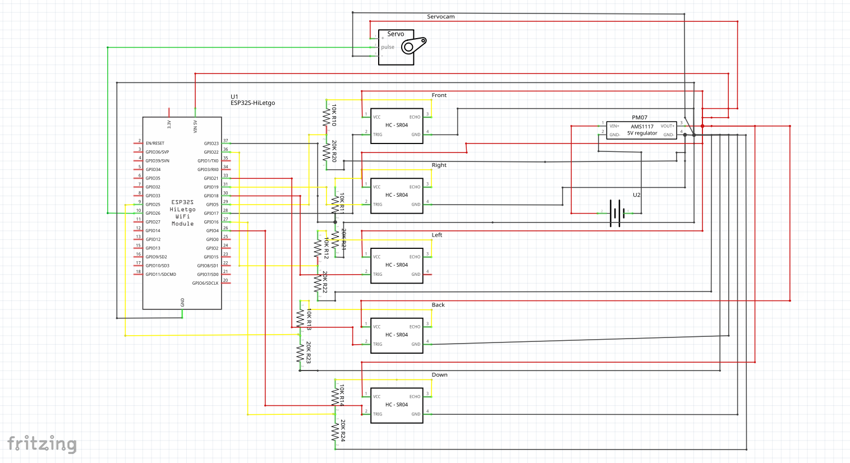Click the EN/RESET pin label
850x463 pixels.
(x=155, y=143)
